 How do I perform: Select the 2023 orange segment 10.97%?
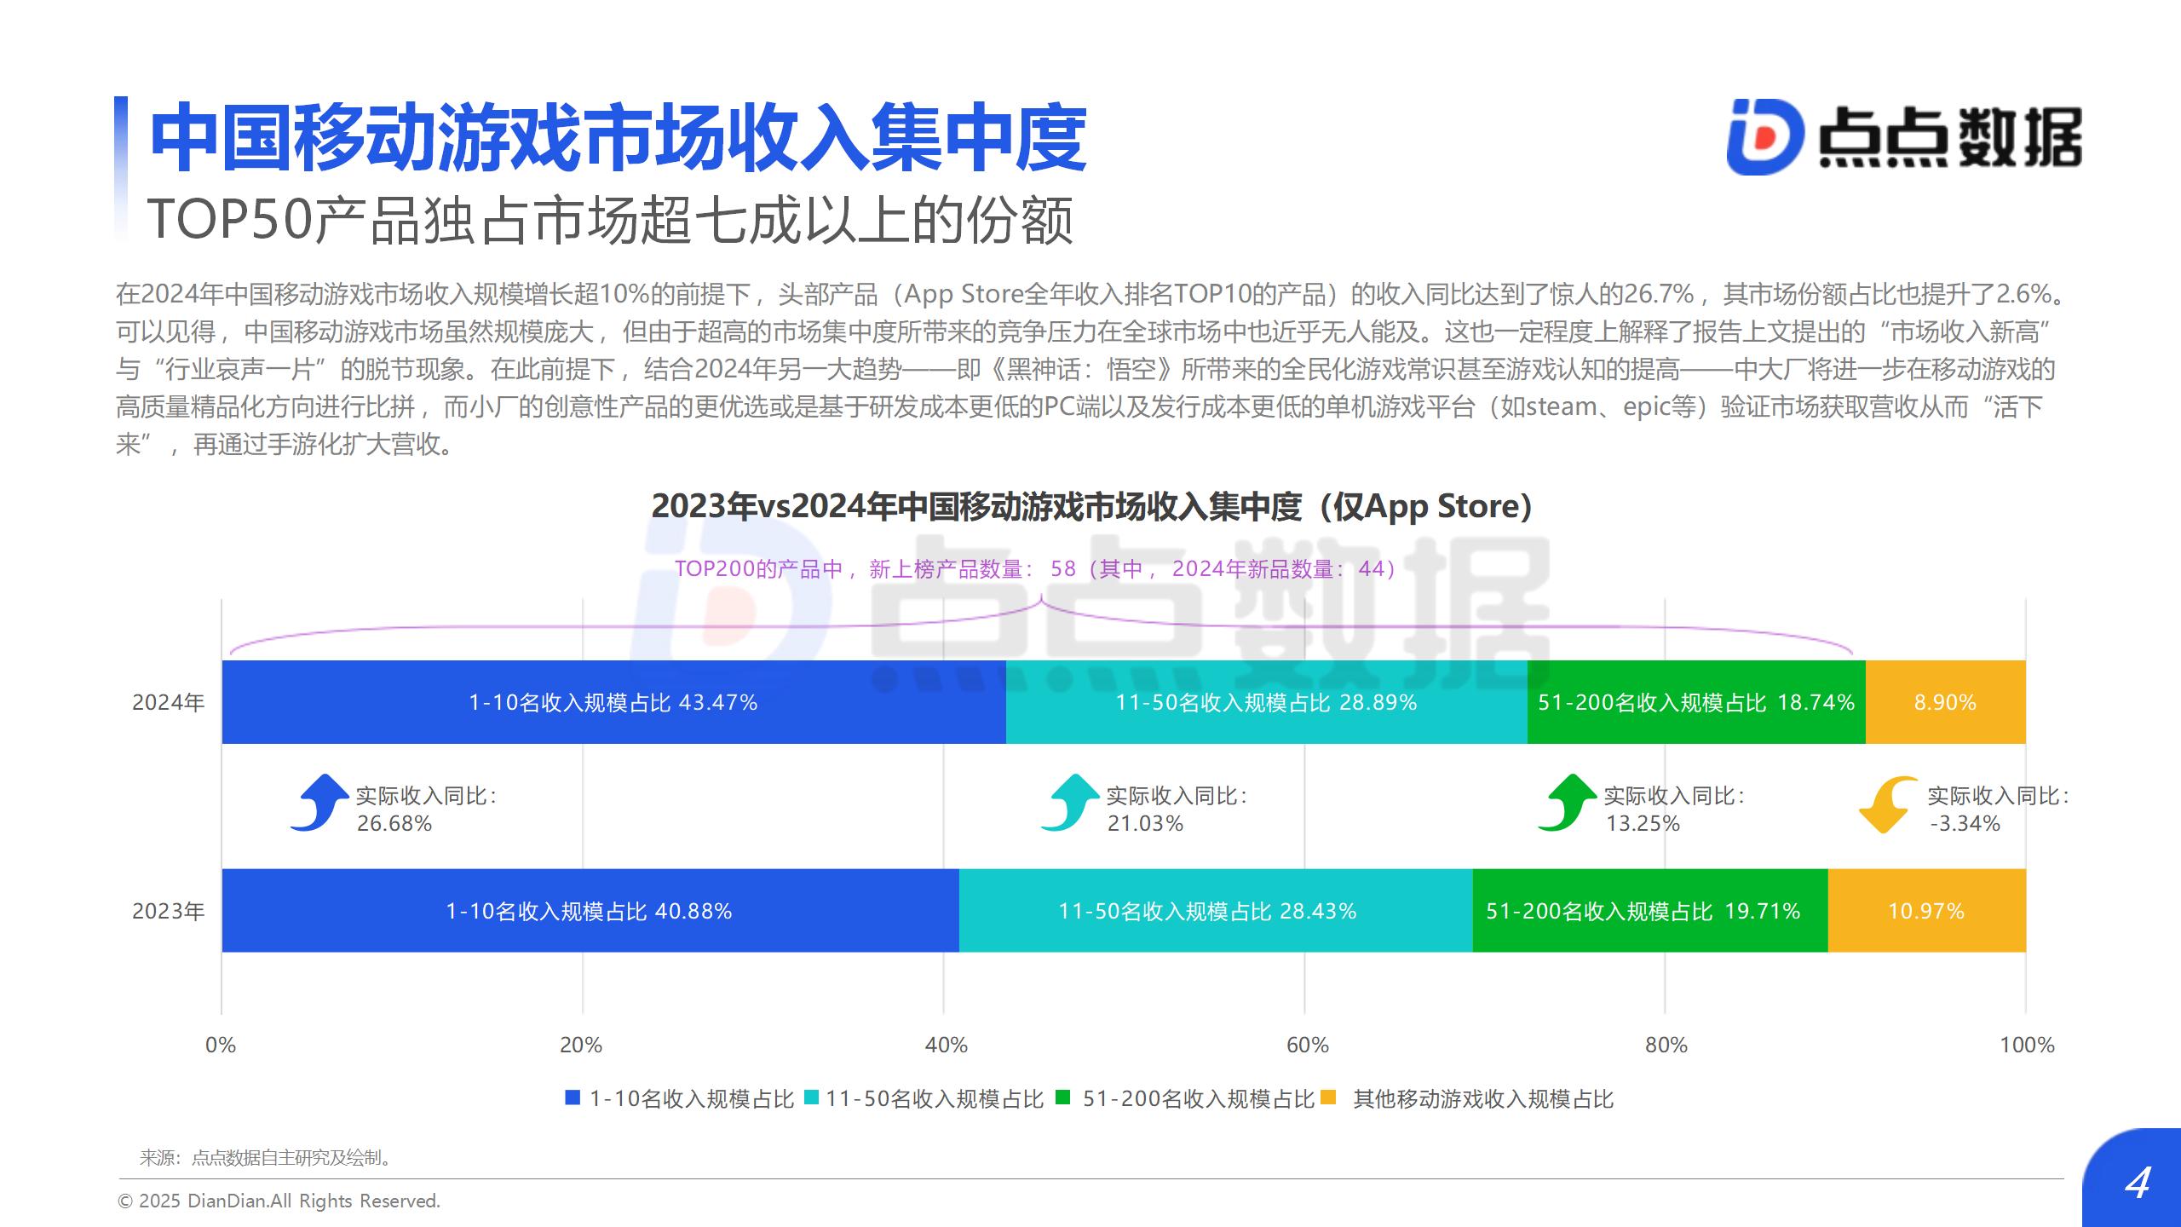tap(1925, 911)
